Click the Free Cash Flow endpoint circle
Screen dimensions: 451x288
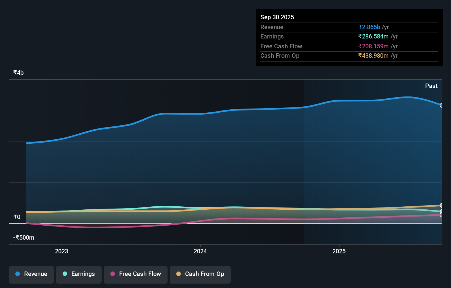[x=441, y=215]
